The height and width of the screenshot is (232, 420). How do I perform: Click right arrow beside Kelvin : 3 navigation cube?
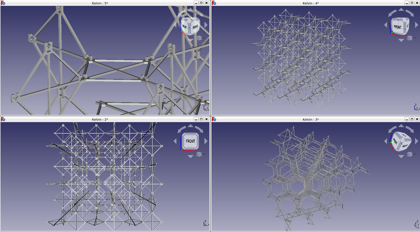point(417,141)
